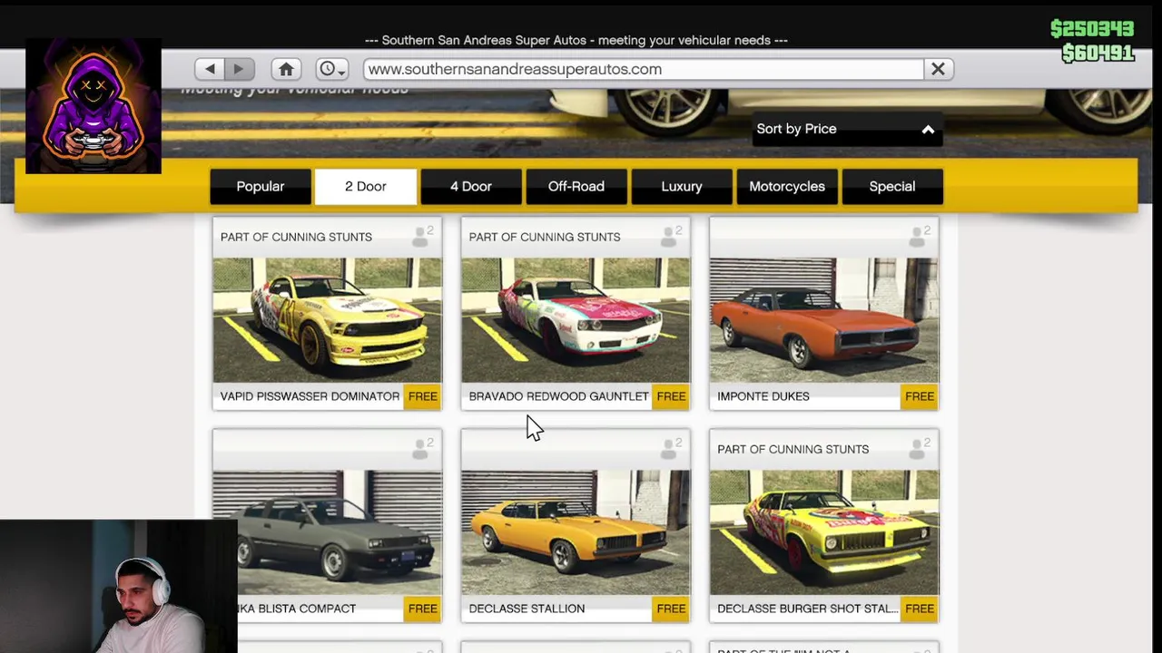Click seat count icon on Blista Compact
This screenshot has height=653, width=1162.
[422, 449]
